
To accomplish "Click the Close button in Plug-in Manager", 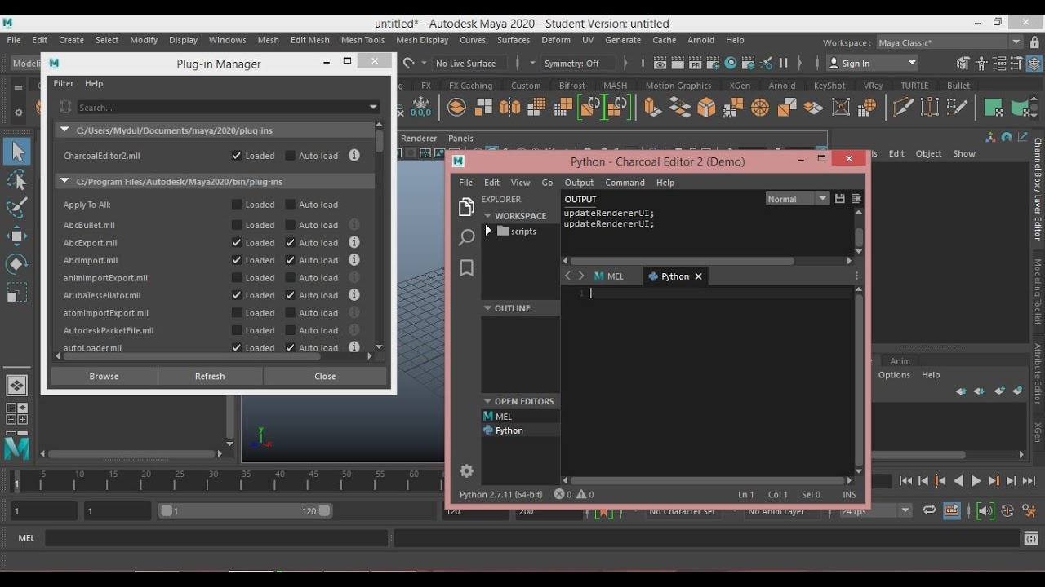I will coord(325,376).
